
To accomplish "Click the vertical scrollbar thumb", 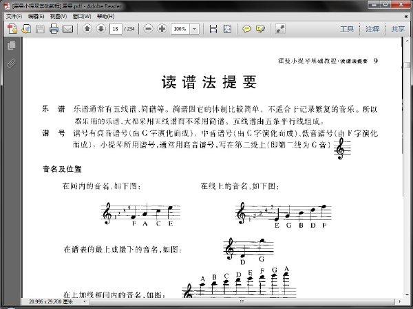I will point(407,65).
